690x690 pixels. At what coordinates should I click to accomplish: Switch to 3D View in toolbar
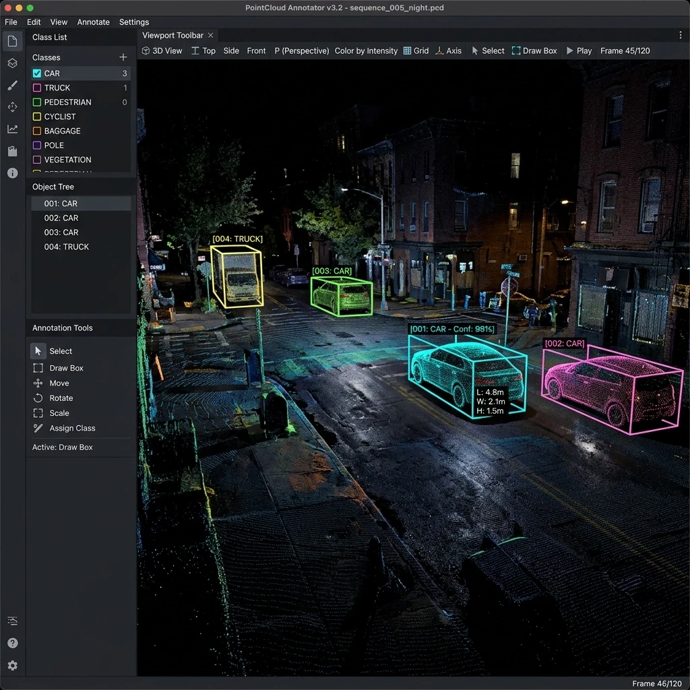click(162, 51)
